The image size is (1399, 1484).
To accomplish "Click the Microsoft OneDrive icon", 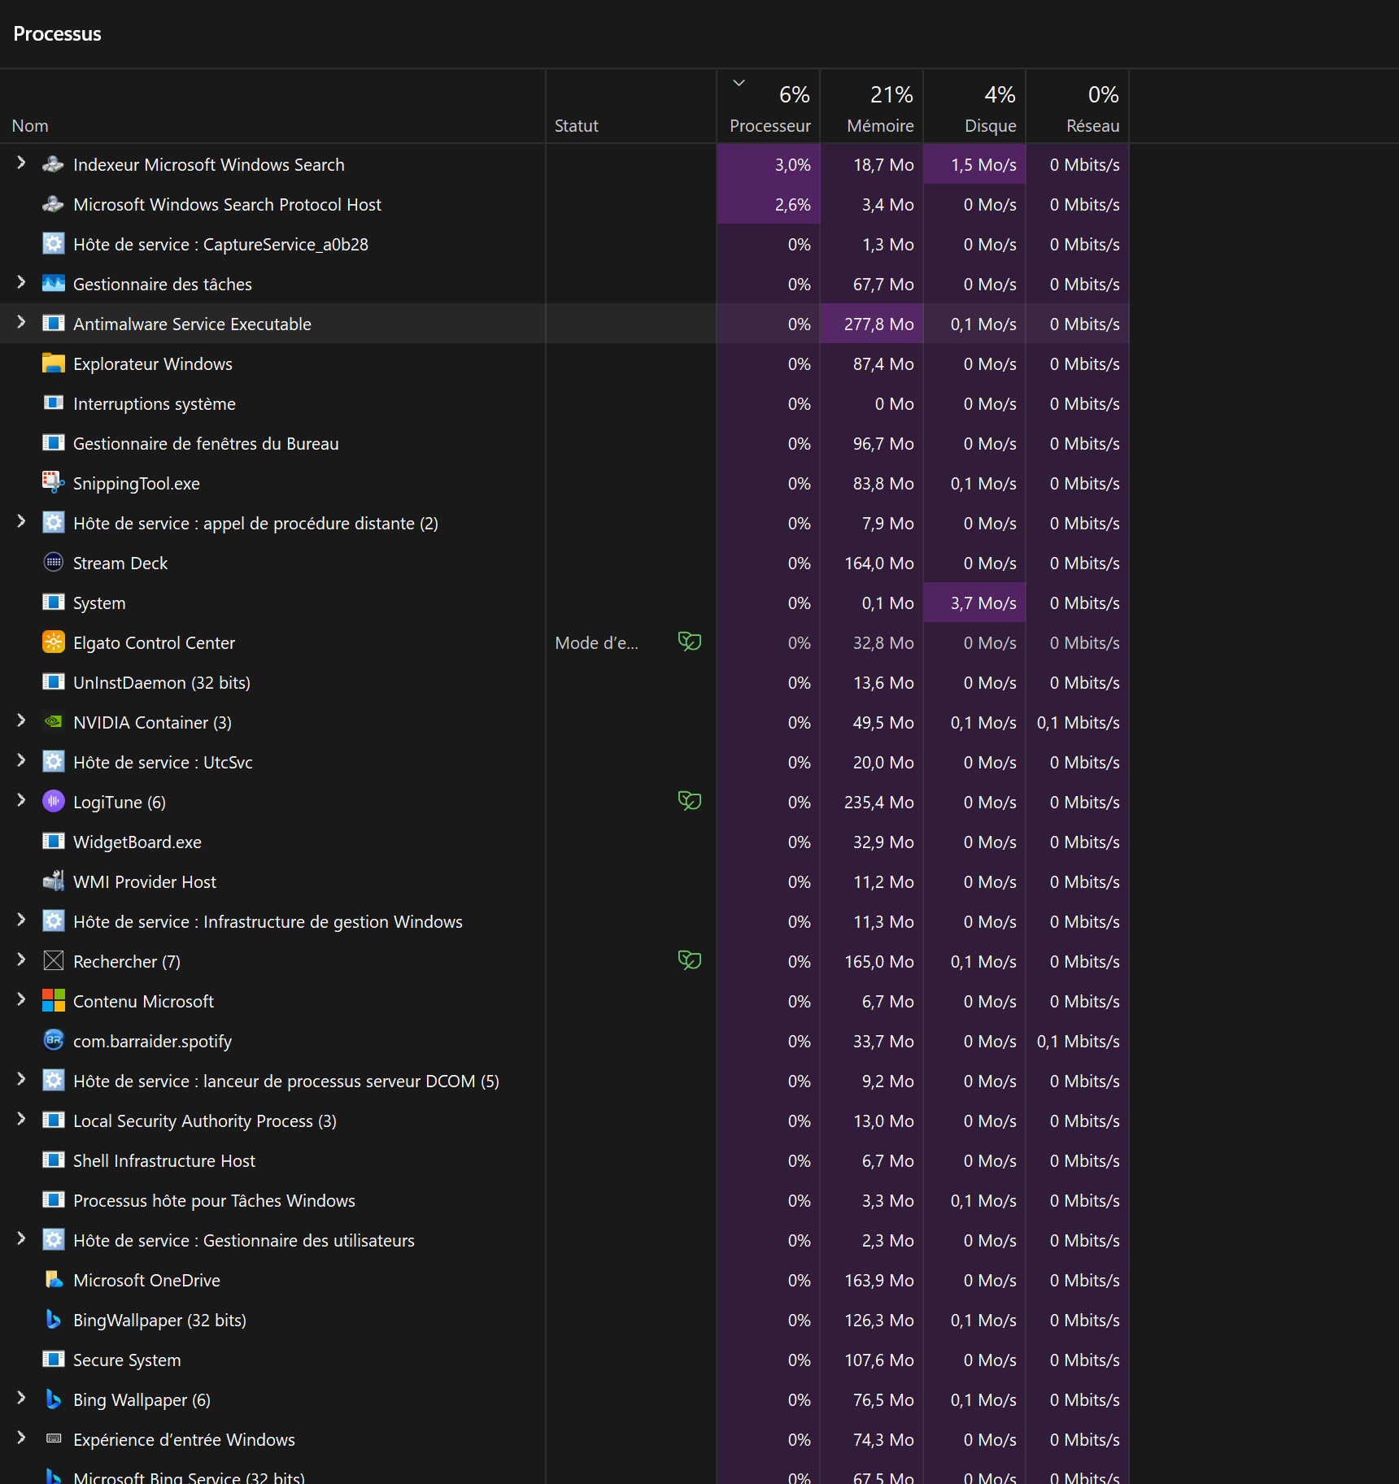I will (54, 1280).
